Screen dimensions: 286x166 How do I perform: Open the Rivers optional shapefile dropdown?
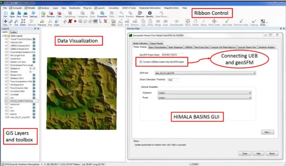point(205,98)
